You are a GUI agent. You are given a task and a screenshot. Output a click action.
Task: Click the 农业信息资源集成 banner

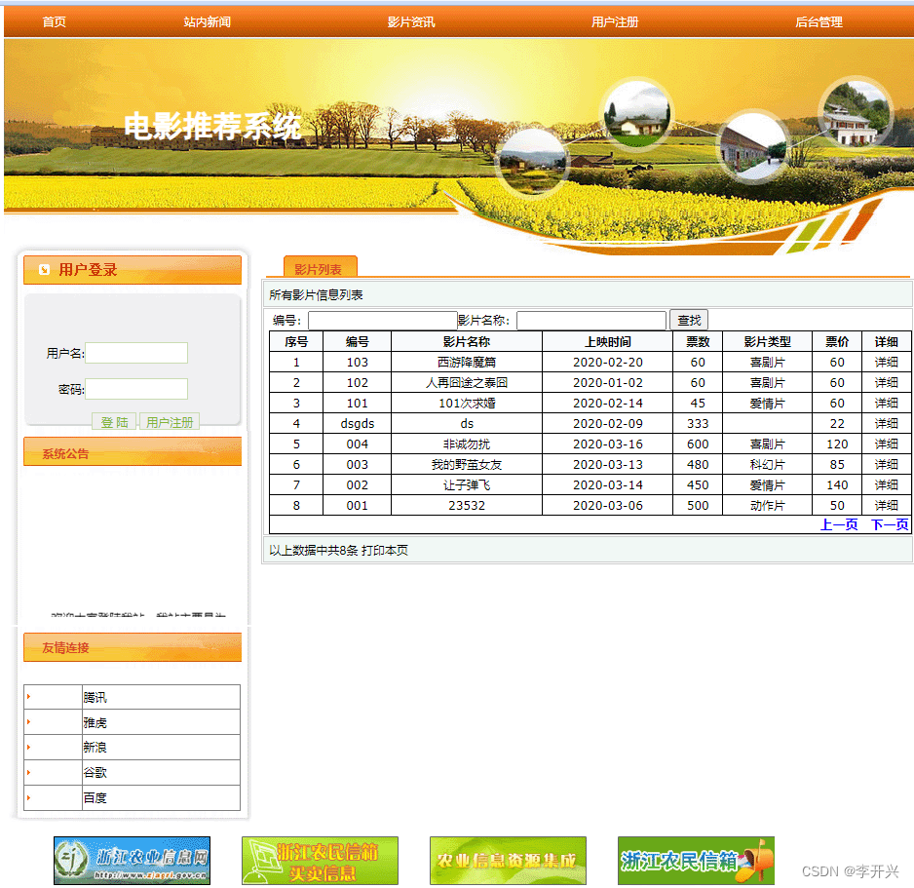pos(509,861)
